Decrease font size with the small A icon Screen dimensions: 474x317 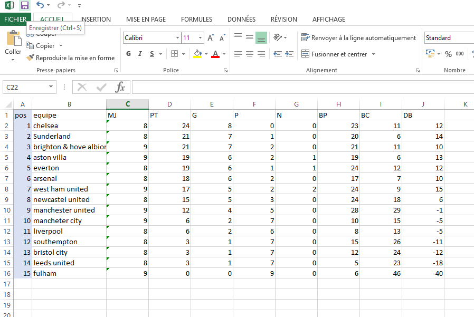pyautogui.click(x=223, y=38)
